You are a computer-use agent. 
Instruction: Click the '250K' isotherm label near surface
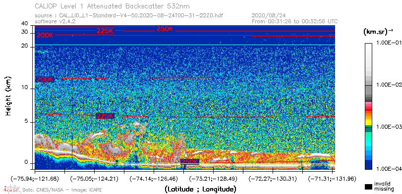click(190, 162)
